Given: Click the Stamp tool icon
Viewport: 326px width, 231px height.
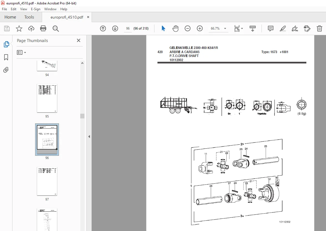Looking at the screenshot, I should (x=307, y=28).
